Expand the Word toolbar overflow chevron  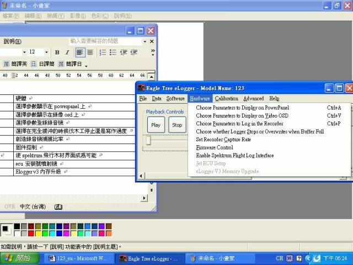click(153, 52)
